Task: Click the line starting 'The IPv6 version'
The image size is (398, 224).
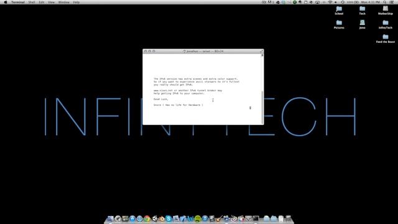Action: pos(195,79)
